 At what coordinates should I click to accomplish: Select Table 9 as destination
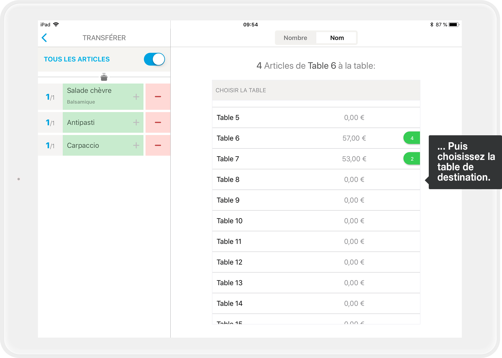pos(316,200)
